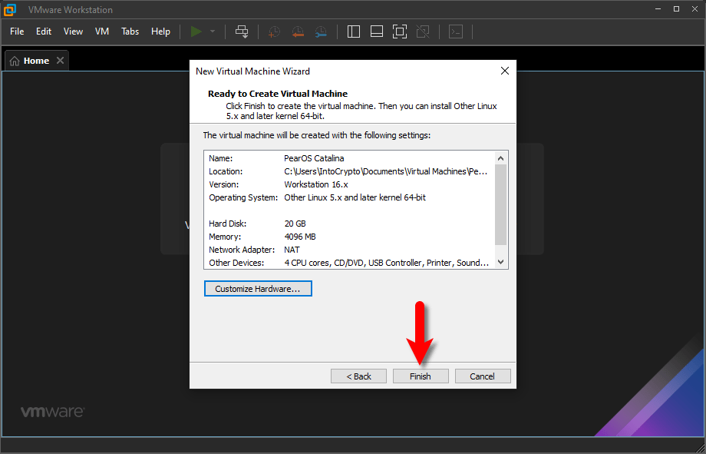Click the 20 GB hard disk value
This screenshot has height=454, width=706.
pyautogui.click(x=295, y=224)
